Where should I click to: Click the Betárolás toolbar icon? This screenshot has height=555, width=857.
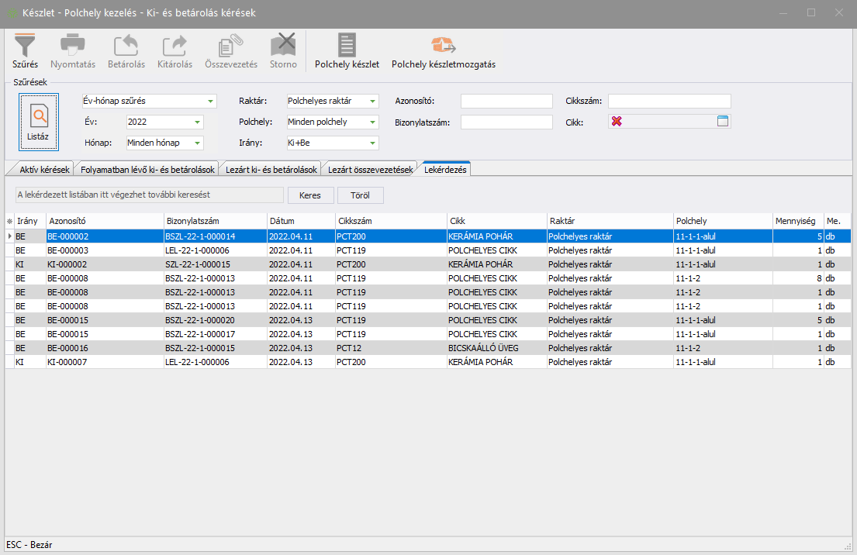click(126, 45)
